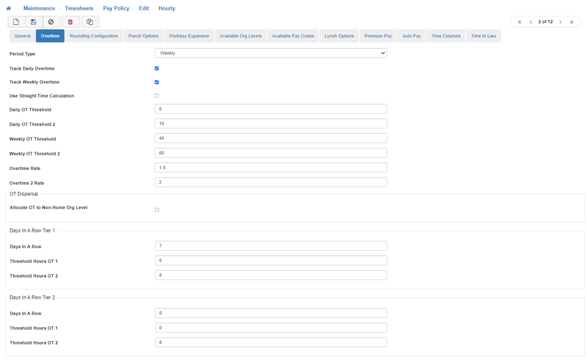The image size is (587, 359).
Task: Click the new record icon
Action: click(x=16, y=22)
